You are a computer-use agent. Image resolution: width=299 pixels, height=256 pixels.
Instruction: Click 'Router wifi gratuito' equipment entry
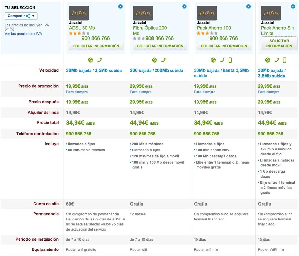point(81,250)
